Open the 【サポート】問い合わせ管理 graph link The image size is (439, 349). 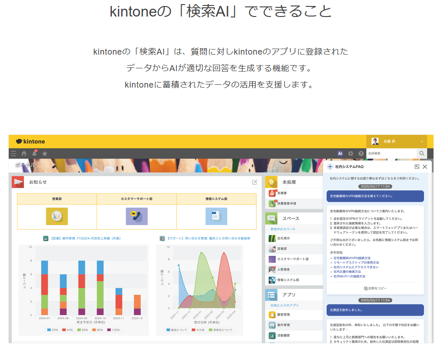click(209, 238)
